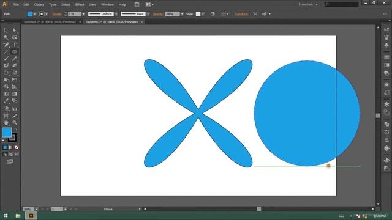
Task: Select the Type tool
Action: (x=15, y=45)
